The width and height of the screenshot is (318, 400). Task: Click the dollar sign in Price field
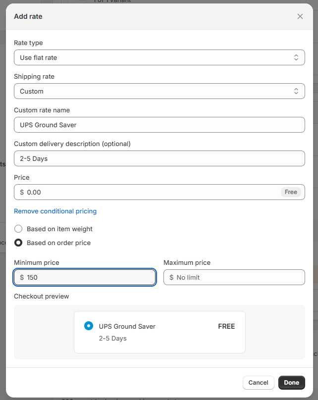(x=22, y=192)
